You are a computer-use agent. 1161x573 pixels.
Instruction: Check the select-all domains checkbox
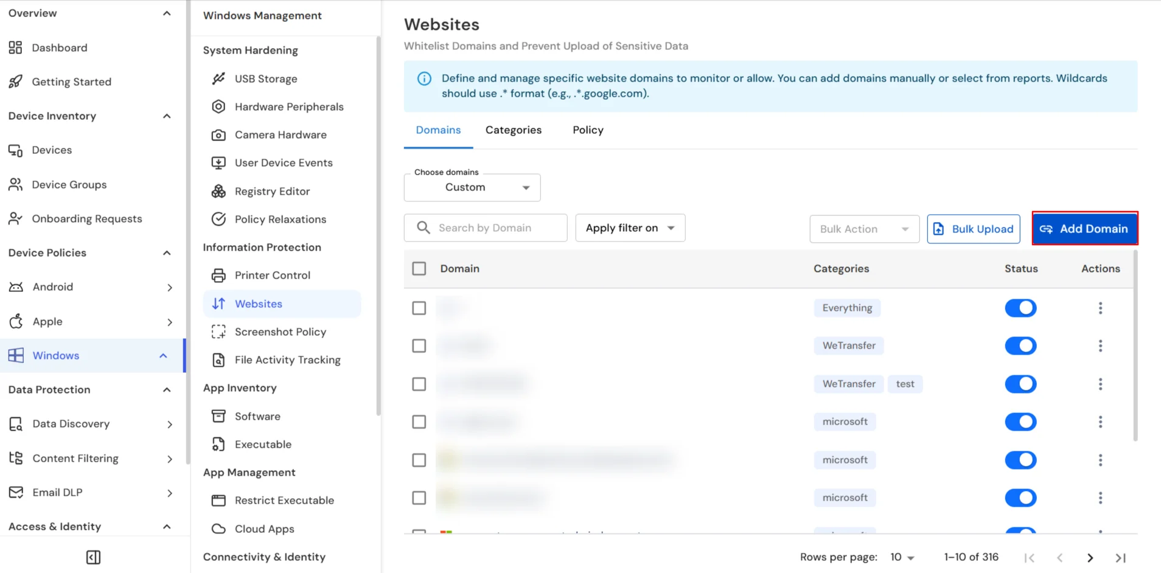419,269
